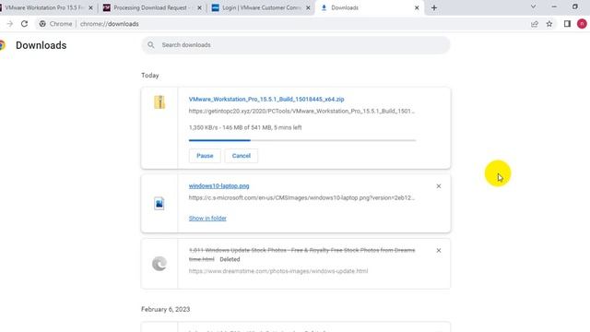Cancel the VMware zip download
Image resolution: width=590 pixels, height=332 pixels.
pos(242,156)
